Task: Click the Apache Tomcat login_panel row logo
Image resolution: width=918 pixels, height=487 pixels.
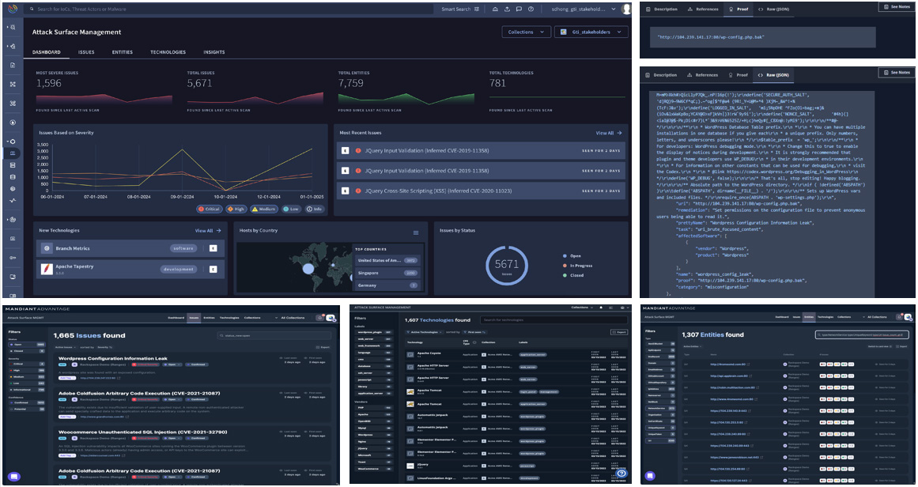Action: click(411, 391)
